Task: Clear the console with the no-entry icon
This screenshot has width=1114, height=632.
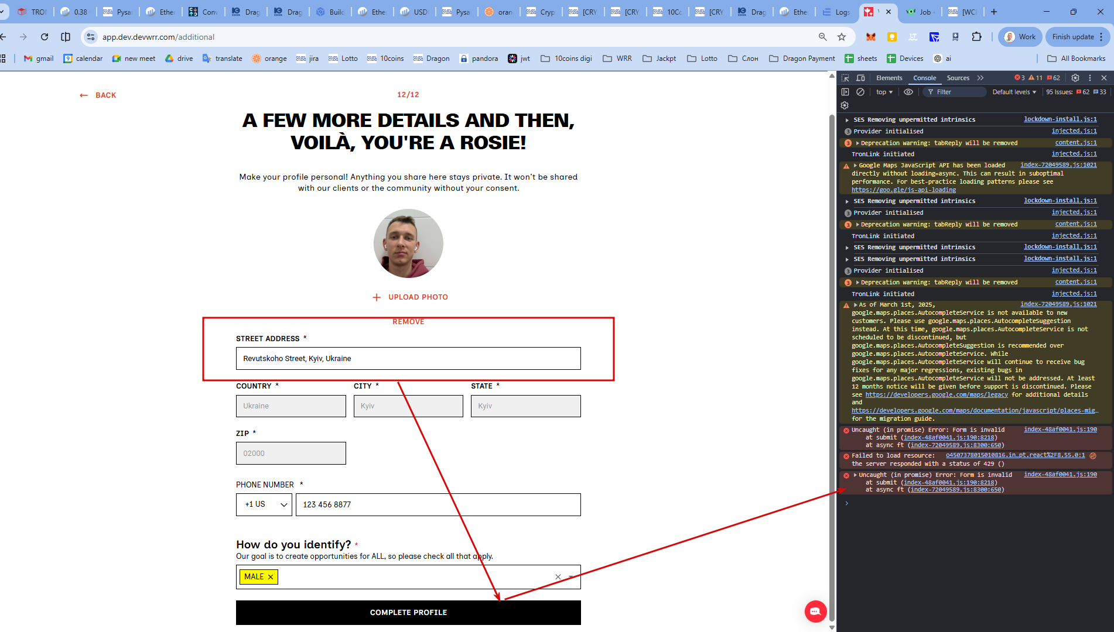Action: click(x=860, y=92)
